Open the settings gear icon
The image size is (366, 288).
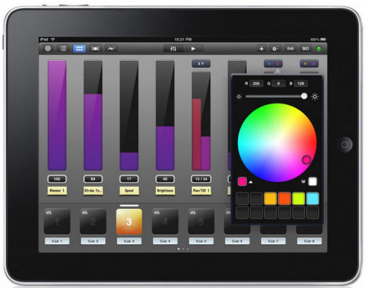tap(274, 49)
